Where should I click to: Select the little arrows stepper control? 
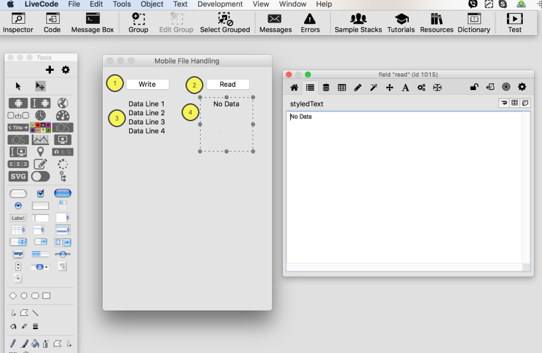[19, 266]
